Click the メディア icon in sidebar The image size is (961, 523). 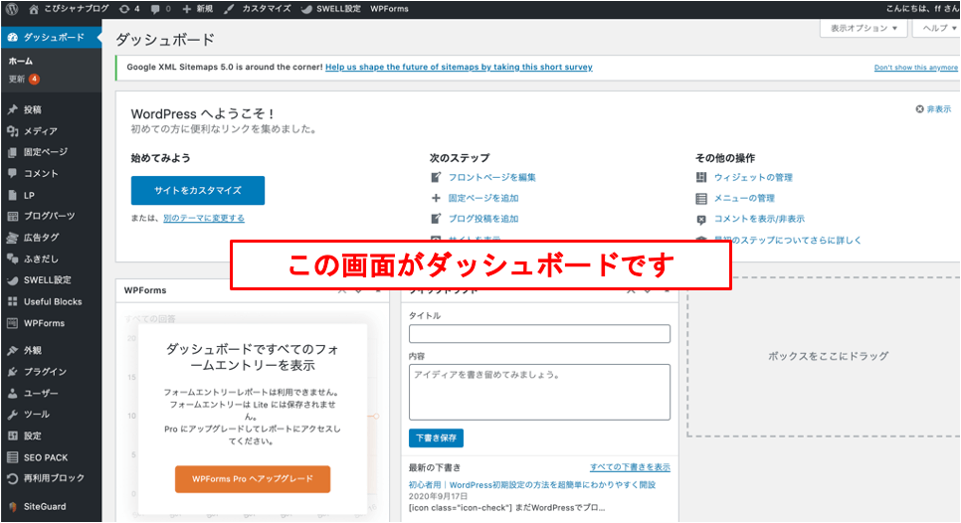(x=12, y=131)
